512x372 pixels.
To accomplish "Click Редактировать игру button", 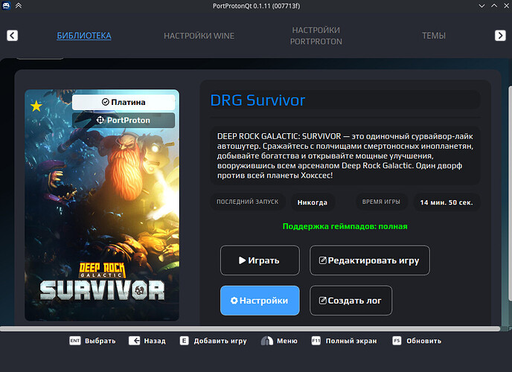I will 370,260.
